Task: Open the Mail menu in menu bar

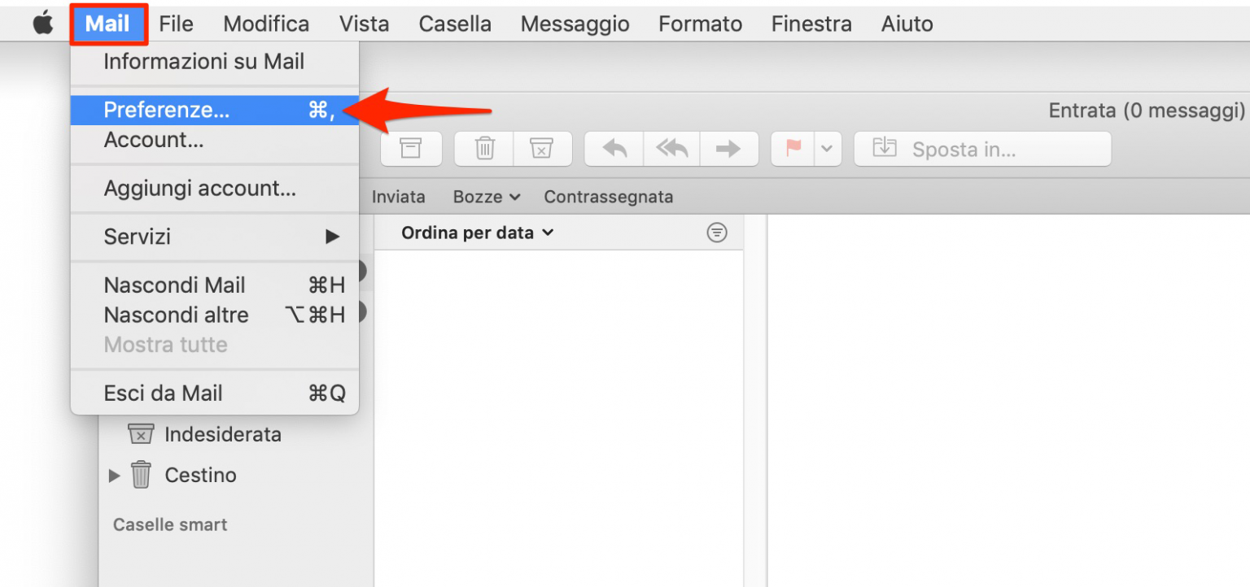Action: [108, 24]
